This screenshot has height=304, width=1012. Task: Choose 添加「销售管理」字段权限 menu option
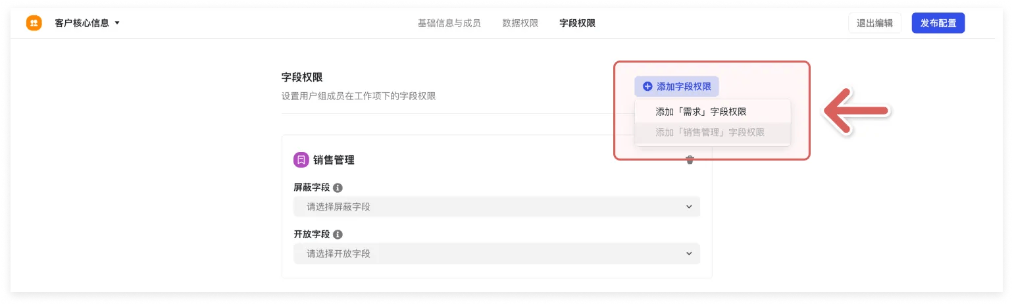pyautogui.click(x=712, y=132)
